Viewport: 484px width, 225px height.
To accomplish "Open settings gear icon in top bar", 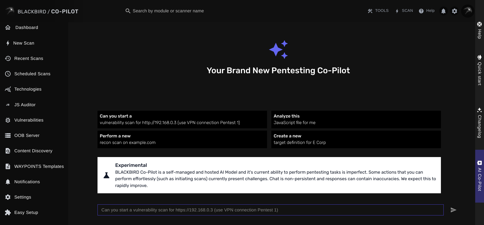I will coord(455,11).
